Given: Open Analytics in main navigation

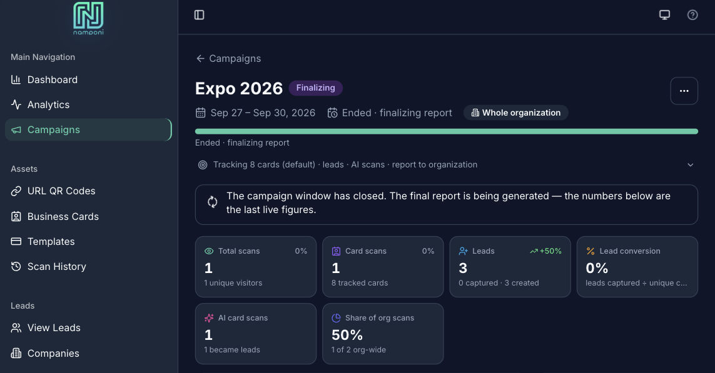Looking at the screenshot, I should [88, 105].
